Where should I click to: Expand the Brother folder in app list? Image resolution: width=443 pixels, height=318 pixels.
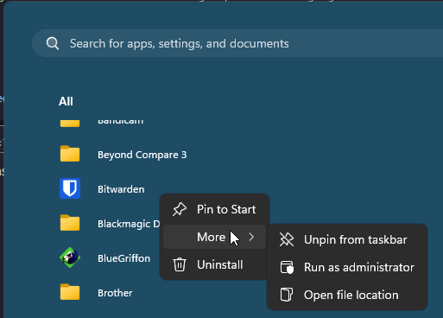(x=115, y=293)
